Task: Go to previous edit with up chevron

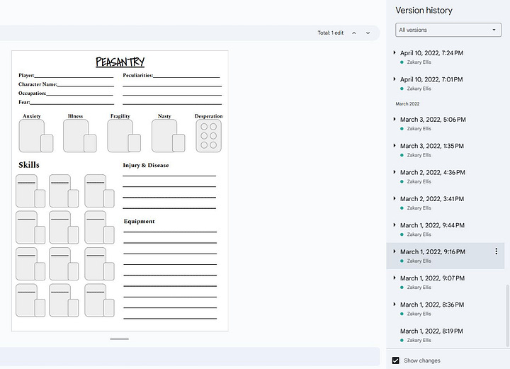Action: pos(354,33)
